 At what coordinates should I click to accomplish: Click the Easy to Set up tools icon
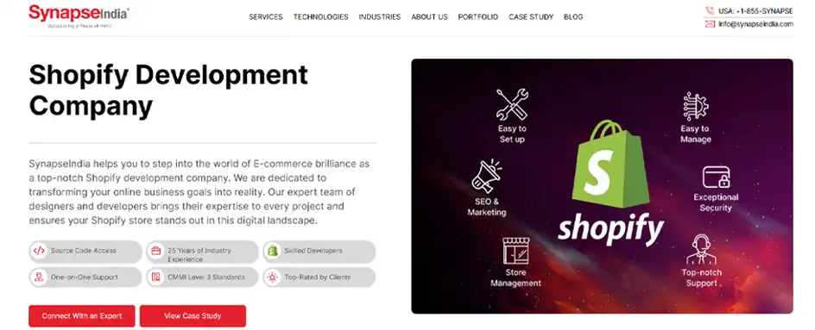[512, 104]
